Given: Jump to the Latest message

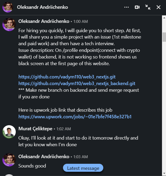Looking at the screenshot, I should (x=83, y=168).
